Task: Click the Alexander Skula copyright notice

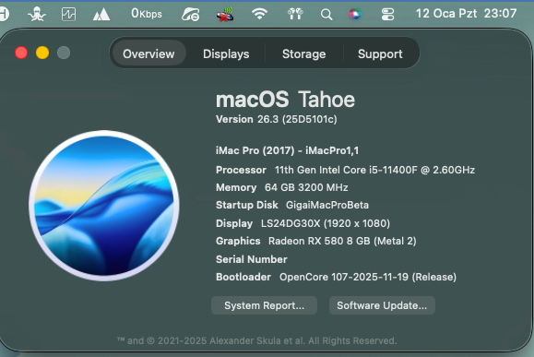Action: (257, 340)
